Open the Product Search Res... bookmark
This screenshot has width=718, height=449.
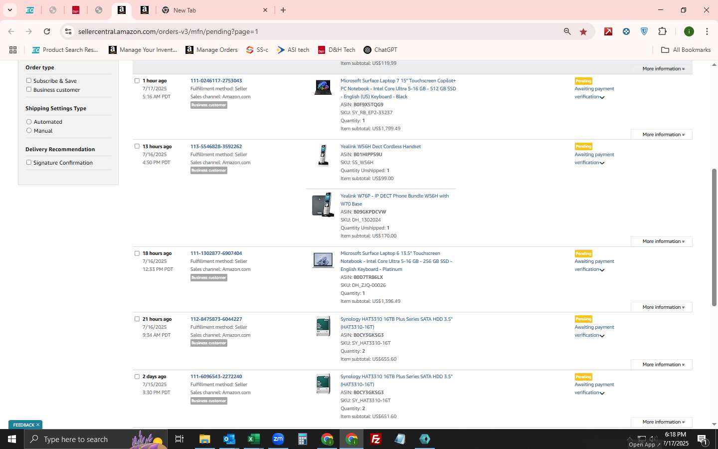point(65,50)
